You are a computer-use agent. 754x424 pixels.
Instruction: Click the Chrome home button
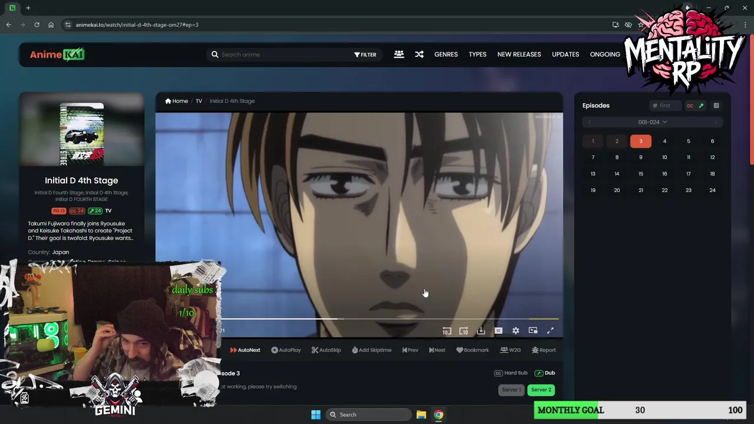coord(51,25)
